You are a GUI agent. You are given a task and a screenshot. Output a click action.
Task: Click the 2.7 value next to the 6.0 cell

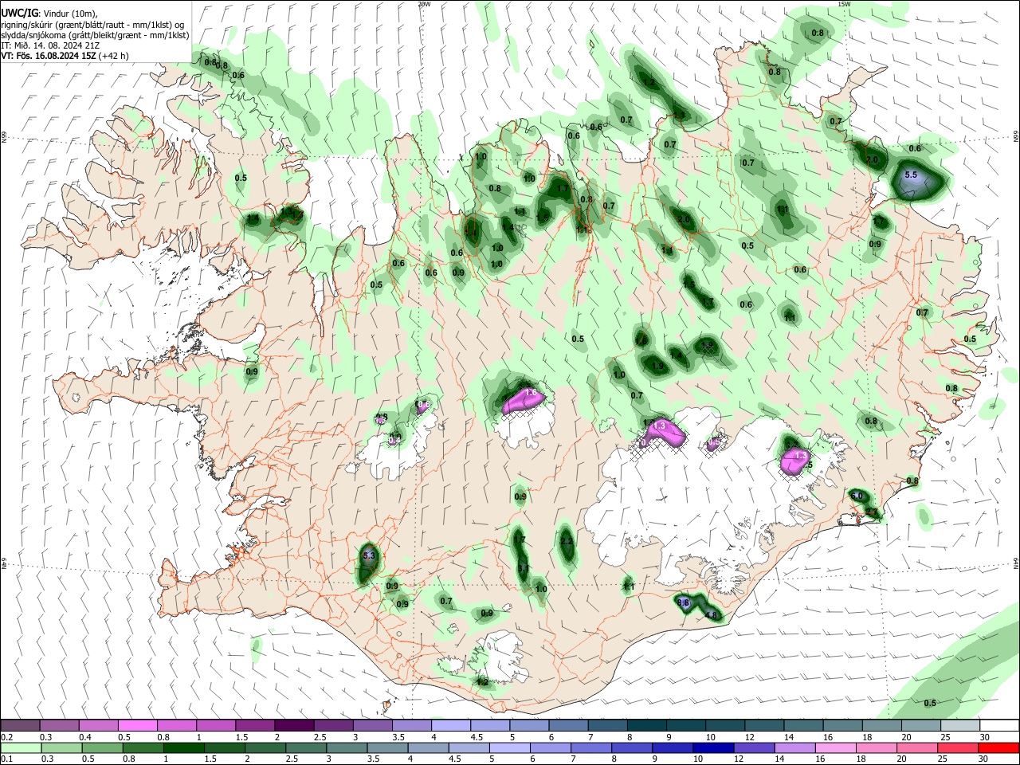(x=871, y=512)
